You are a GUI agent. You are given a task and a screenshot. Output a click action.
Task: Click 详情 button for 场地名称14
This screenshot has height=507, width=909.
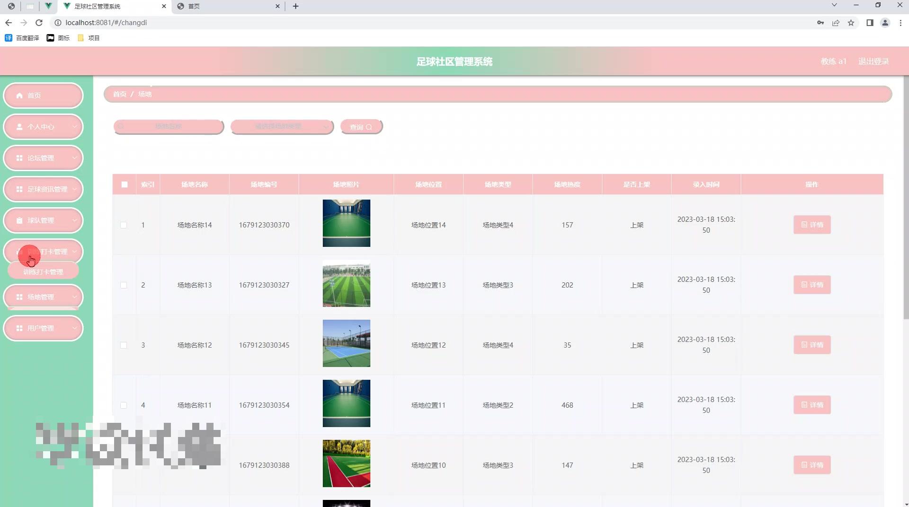click(x=811, y=225)
